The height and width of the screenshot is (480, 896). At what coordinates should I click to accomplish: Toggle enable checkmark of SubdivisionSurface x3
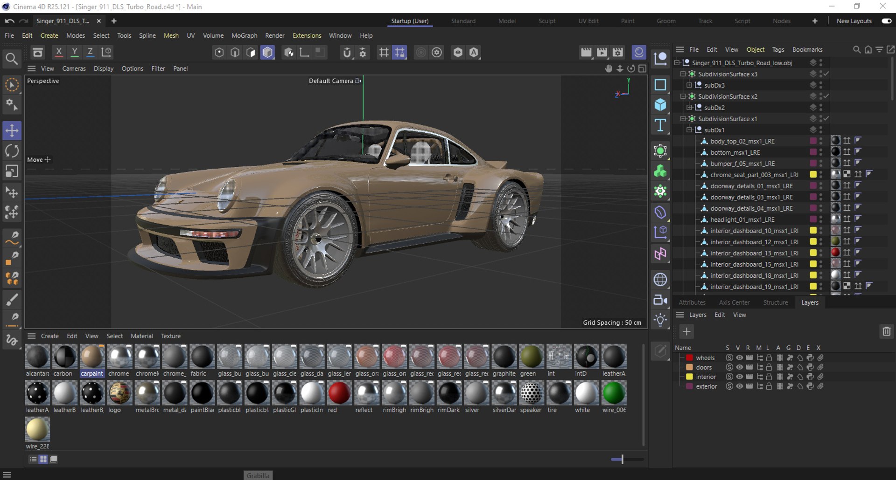826,74
